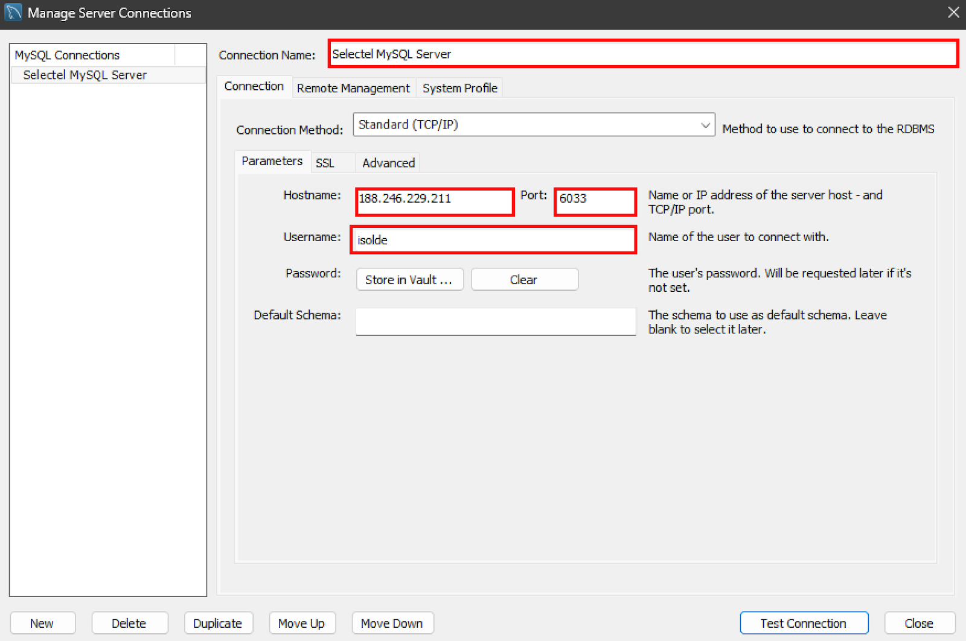Click the 'Method to use to connect' description
The width and height of the screenshot is (966, 641).
pyautogui.click(x=828, y=129)
